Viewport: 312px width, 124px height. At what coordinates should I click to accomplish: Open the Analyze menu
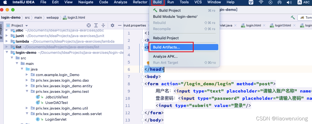tap(120, 3)
